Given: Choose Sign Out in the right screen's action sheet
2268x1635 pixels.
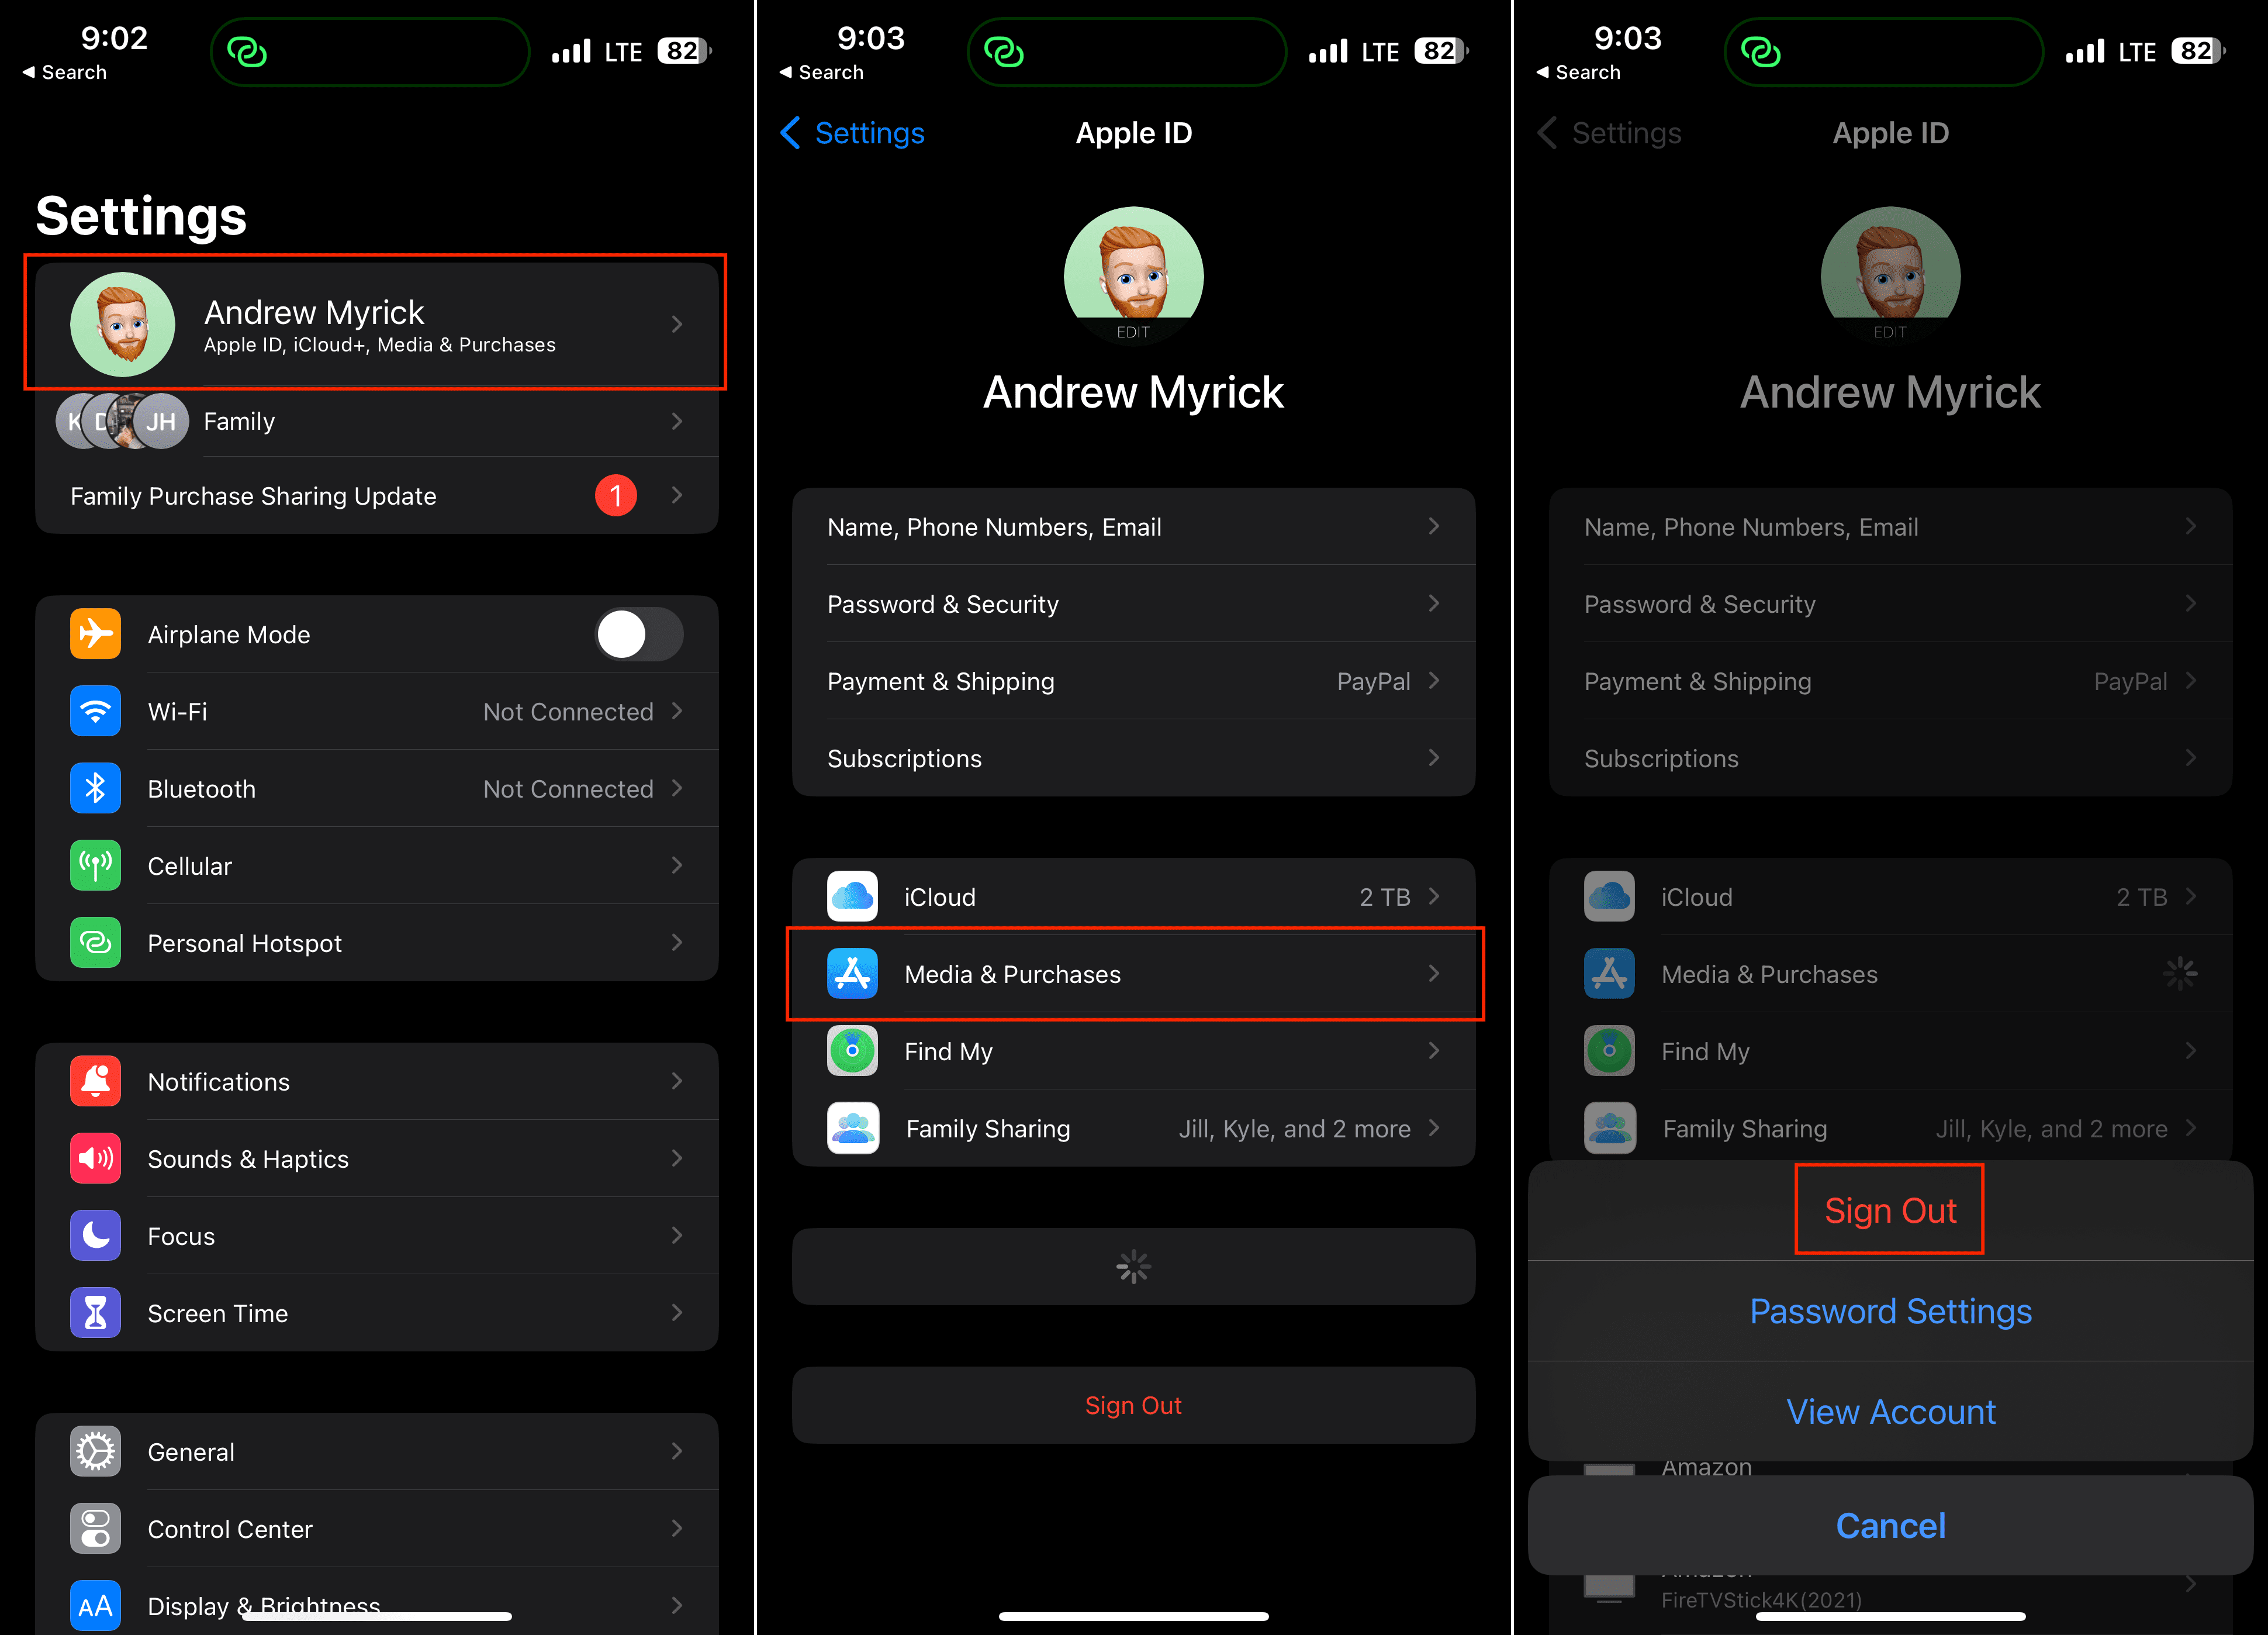Looking at the screenshot, I should (x=1890, y=1210).
